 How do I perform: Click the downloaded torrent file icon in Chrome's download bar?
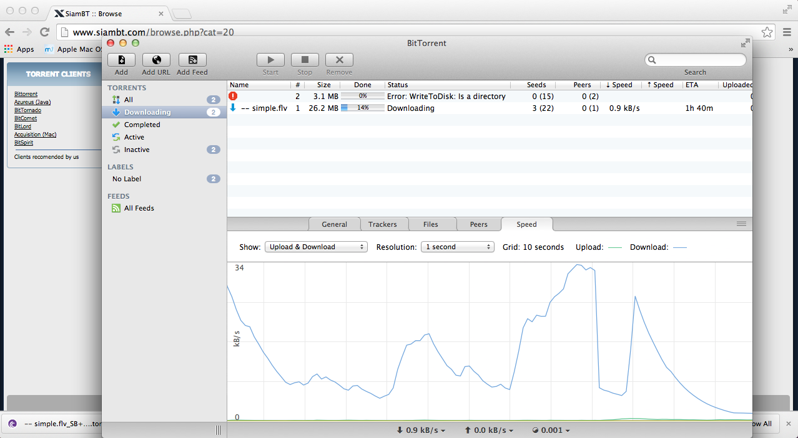[12, 424]
